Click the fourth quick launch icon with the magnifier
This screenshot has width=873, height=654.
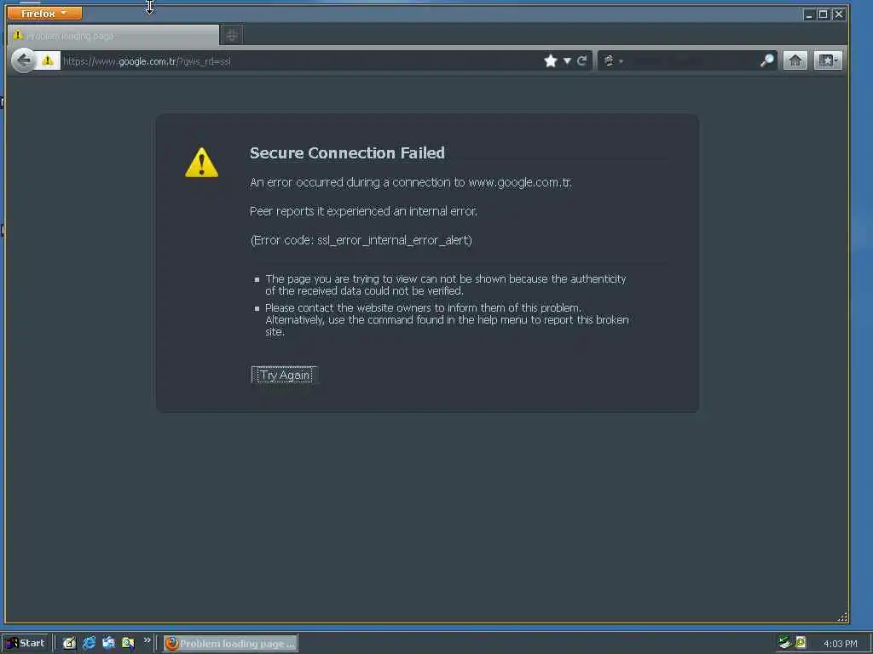[x=128, y=644]
